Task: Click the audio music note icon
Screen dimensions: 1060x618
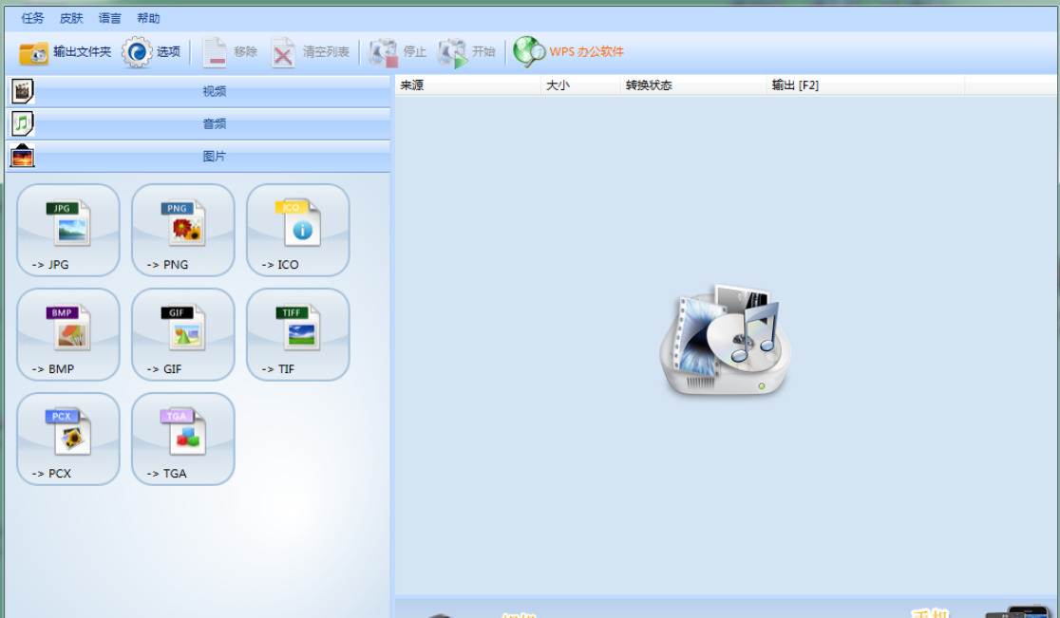Action: coord(22,123)
